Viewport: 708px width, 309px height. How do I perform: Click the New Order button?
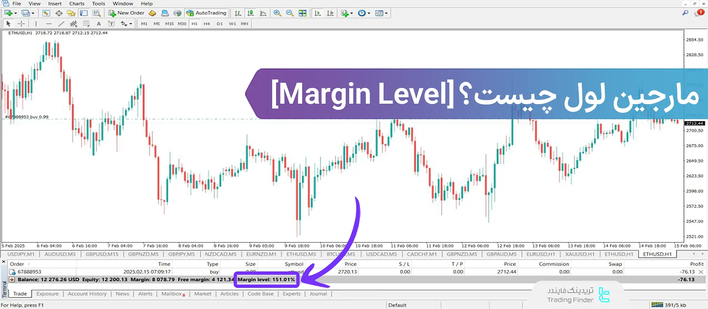click(127, 13)
